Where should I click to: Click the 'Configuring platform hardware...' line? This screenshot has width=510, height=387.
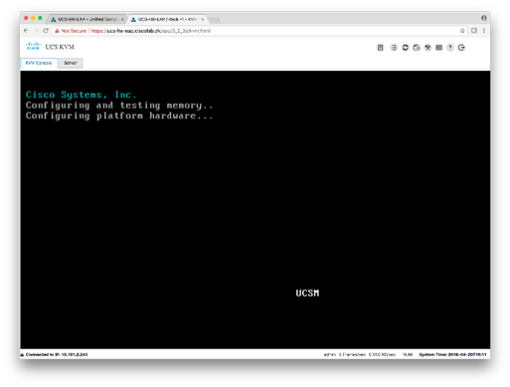point(119,116)
